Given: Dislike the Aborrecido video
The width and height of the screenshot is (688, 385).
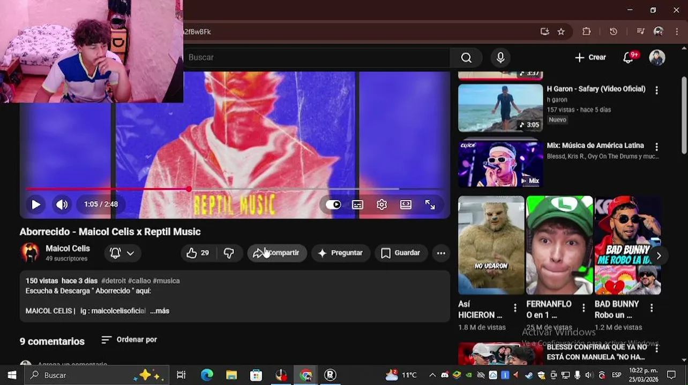Looking at the screenshot, I should (229, 253).
